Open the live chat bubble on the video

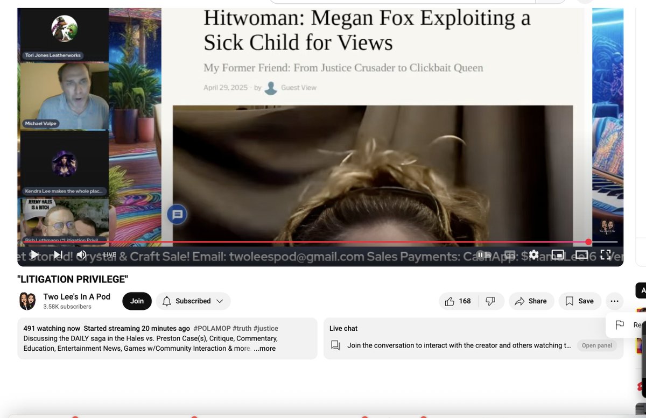click(x=177, y=214)
